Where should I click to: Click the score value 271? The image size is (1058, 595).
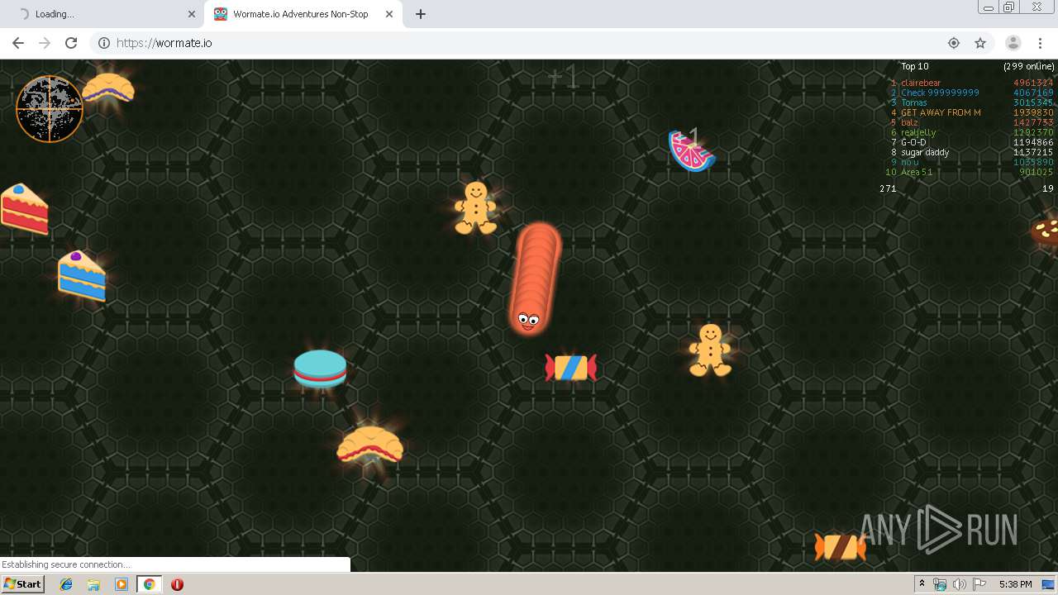[x=888, y=188]
